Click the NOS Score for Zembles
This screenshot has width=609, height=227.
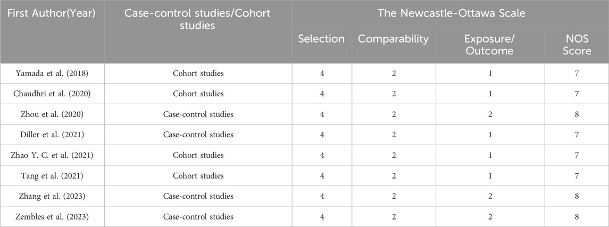point(577,217)
